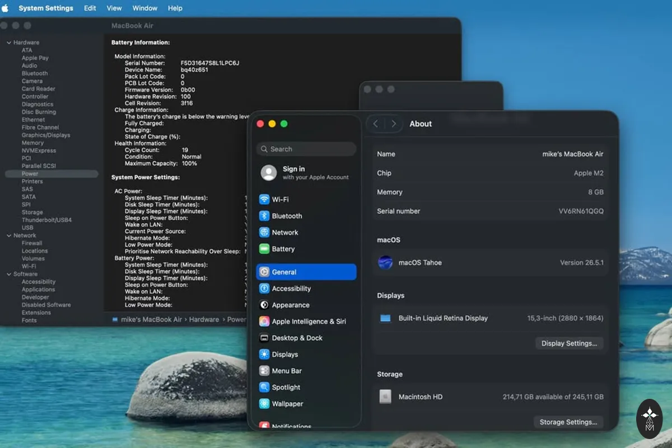Screen dimensions: 672x448
Task: Select Memory in System Information sidebar
Action: pos(32,143)
